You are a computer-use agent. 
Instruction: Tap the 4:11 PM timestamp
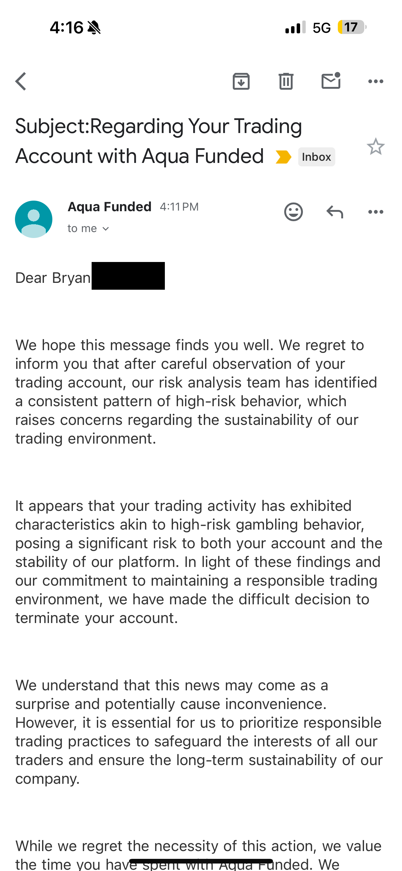(179, 207)
